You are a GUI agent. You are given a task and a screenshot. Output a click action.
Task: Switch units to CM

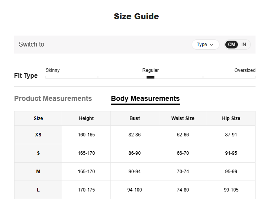(x=232, y=45)
